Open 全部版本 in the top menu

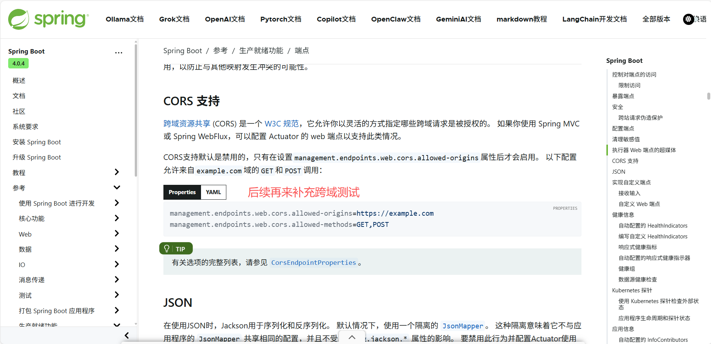[x=656, y=19]
